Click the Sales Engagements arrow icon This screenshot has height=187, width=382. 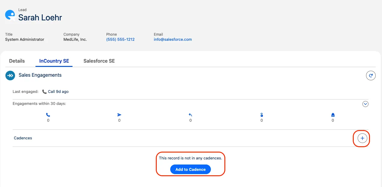point(10,76)
